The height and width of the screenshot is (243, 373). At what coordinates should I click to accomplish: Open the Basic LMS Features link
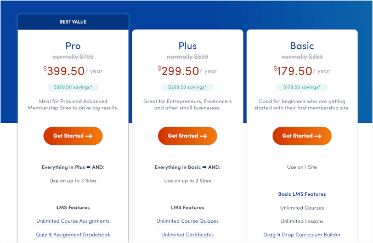click(x=302, y=194)
